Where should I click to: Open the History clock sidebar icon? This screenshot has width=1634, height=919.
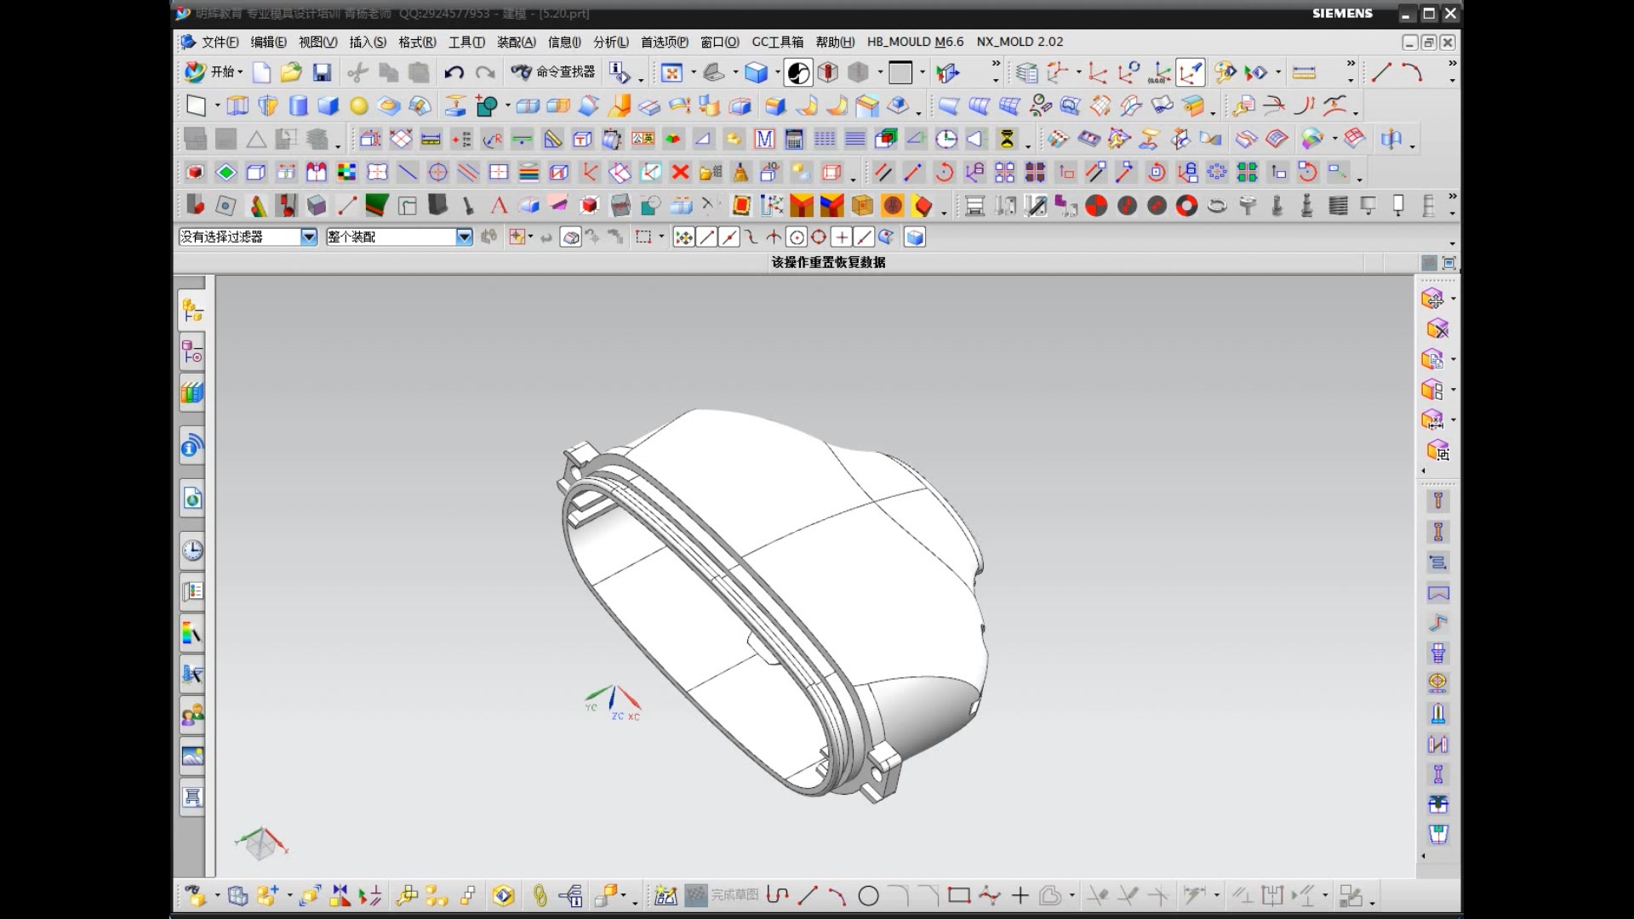click(x=192, y=551)
